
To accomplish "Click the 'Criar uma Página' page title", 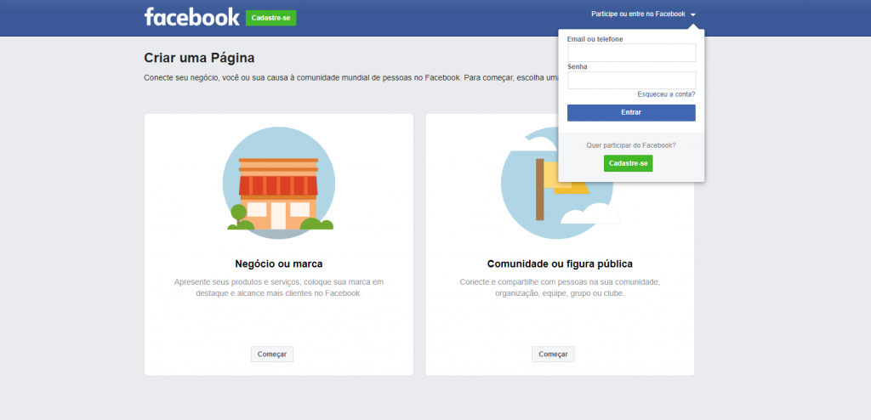I will coord(199,58).
